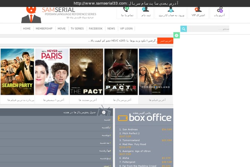Expand the Tuesday (سه شنبه) schedule row

point(56,143)
